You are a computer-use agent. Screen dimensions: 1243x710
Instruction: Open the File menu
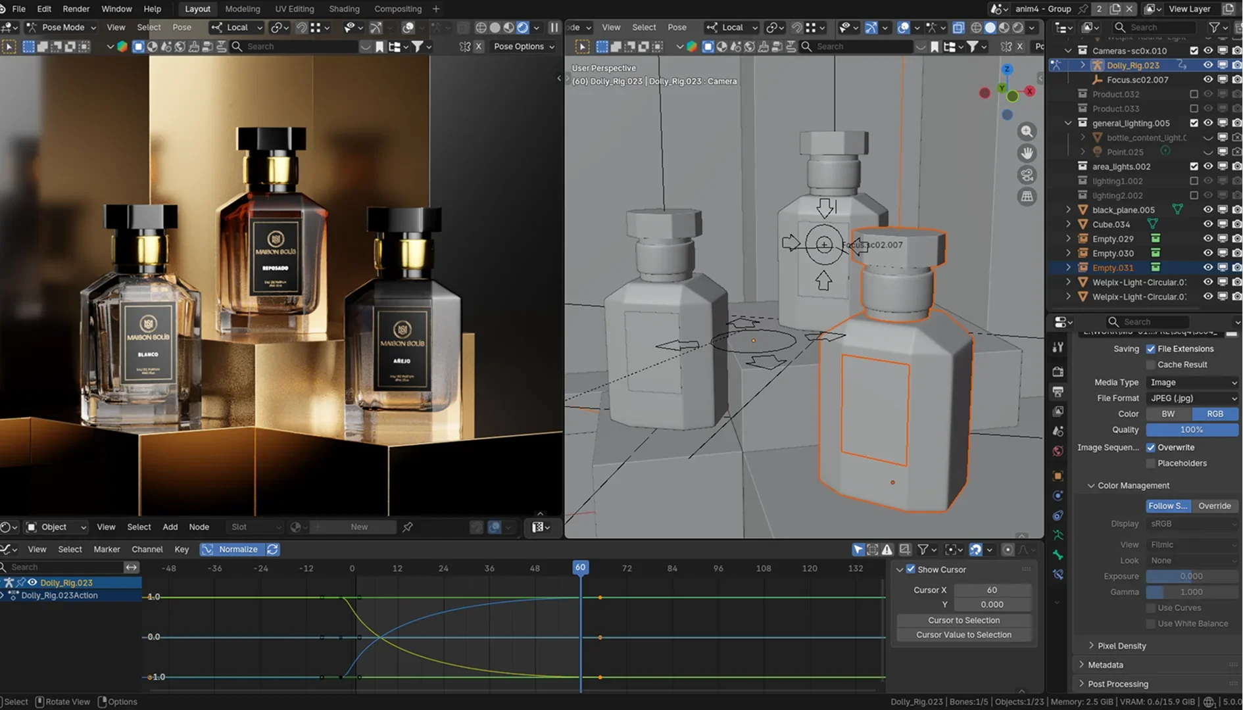point(19,9)
